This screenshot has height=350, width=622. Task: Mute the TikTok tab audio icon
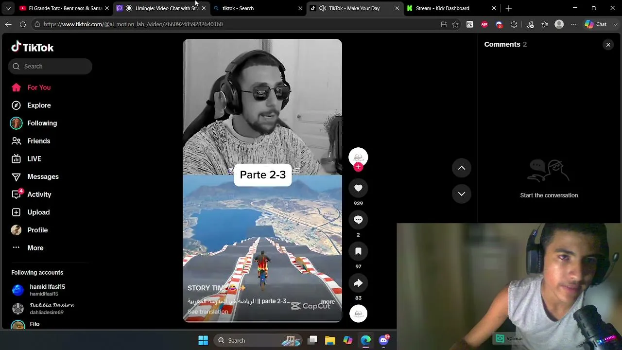(x=322, y=8)
